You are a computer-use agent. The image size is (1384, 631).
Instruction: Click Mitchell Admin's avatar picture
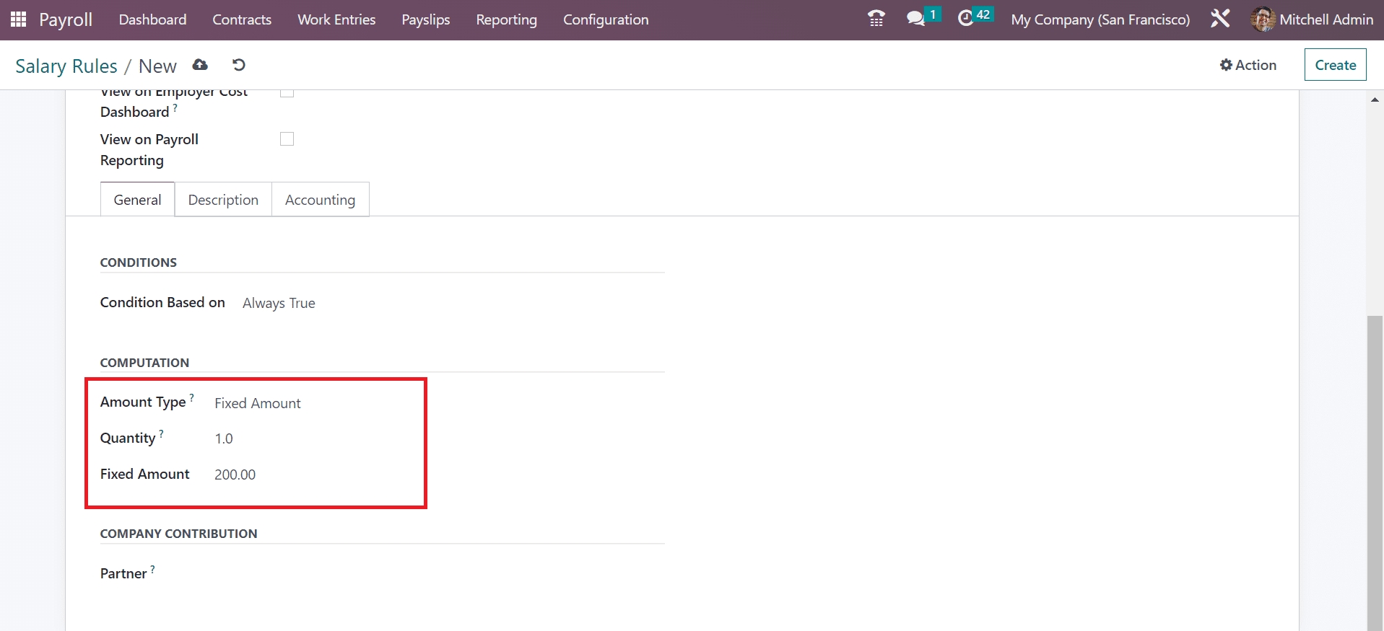pyautogui.click(x=1262, y=19)
